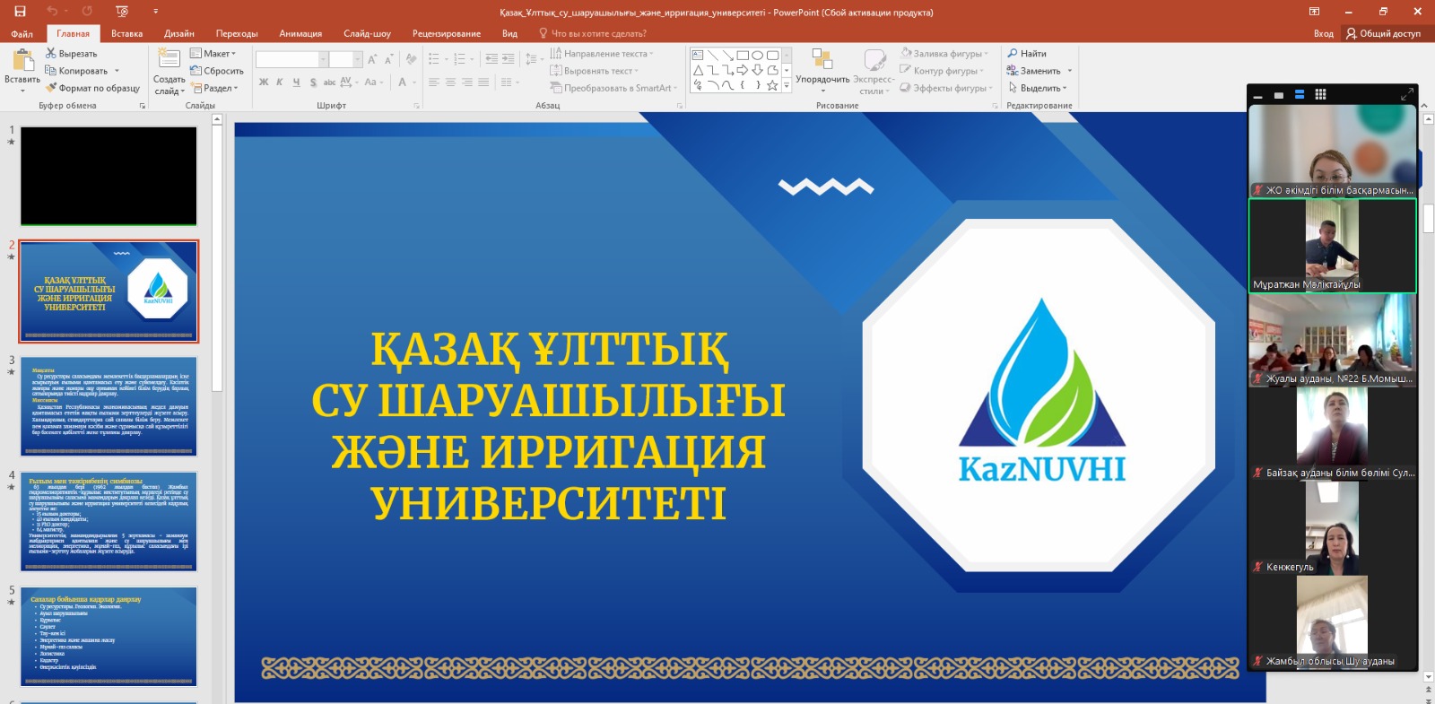Open the Раздел section dropdown

click(213, 88)
